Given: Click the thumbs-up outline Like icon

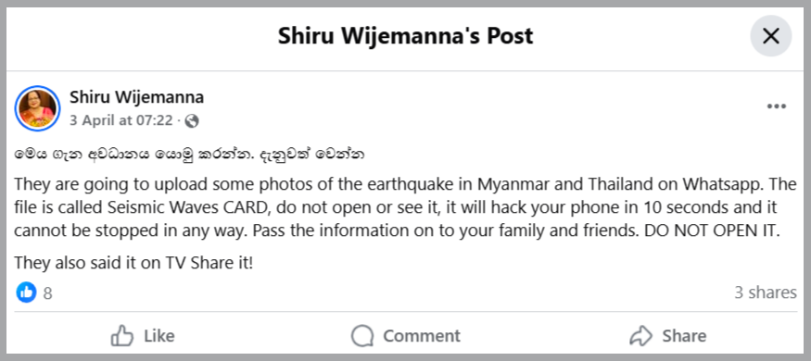Looking at the screenshot, I should (122, 336).
